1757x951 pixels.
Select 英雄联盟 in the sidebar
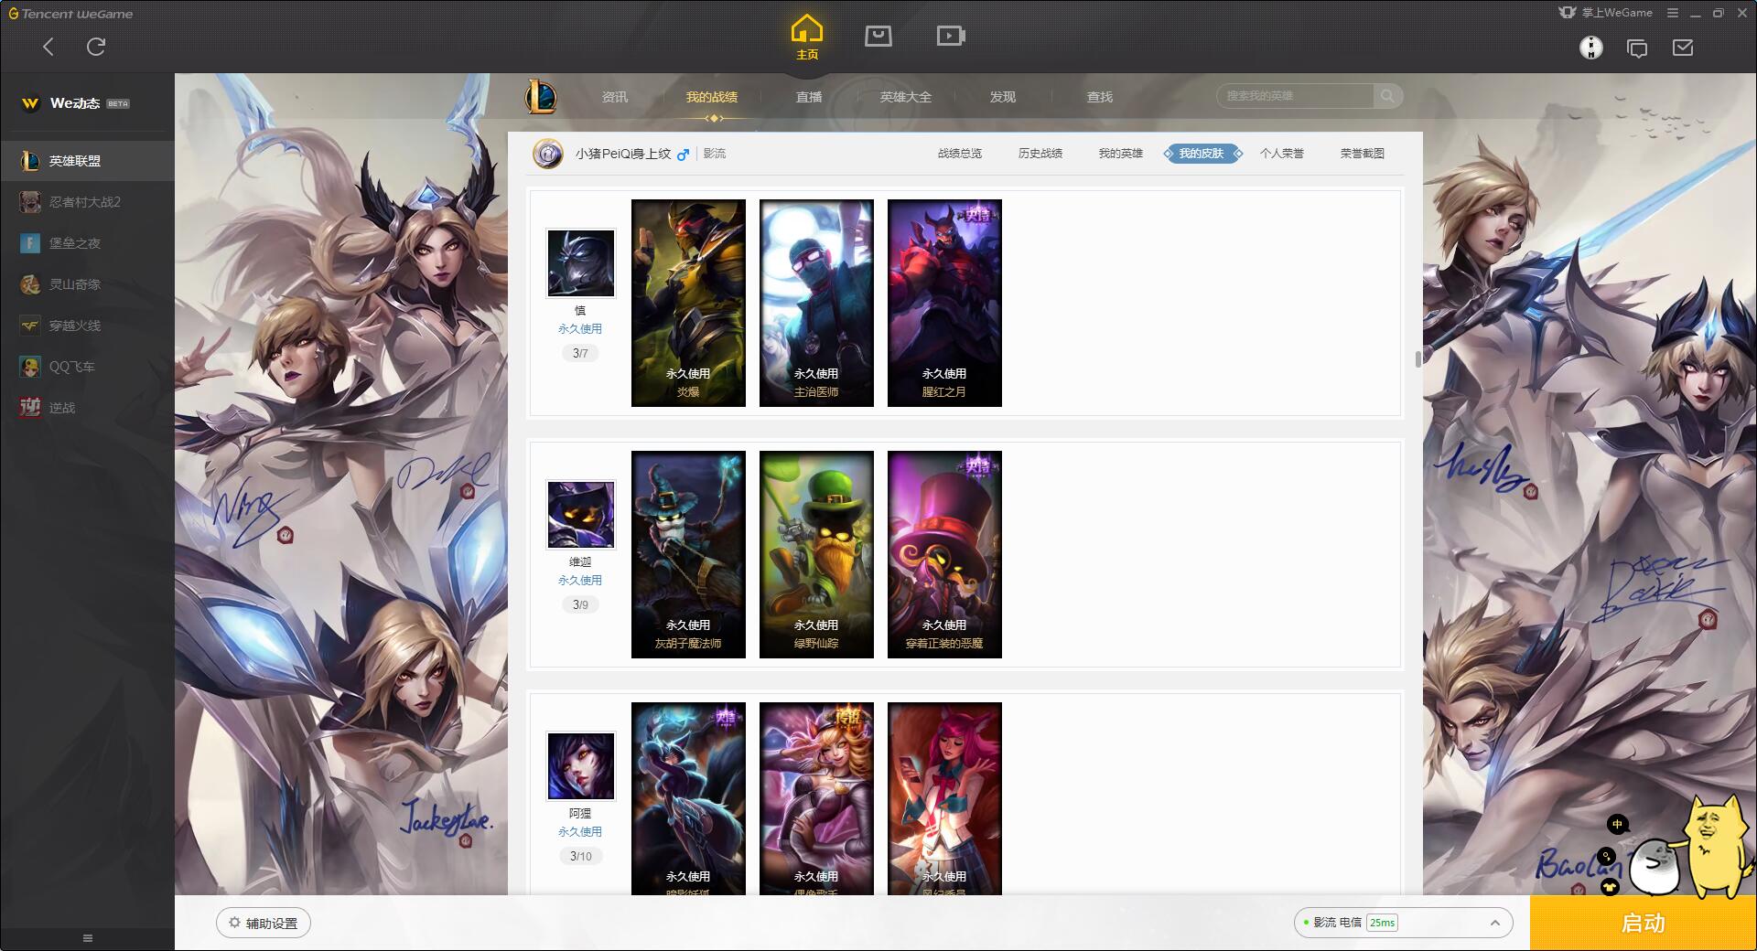coord(87,161)
